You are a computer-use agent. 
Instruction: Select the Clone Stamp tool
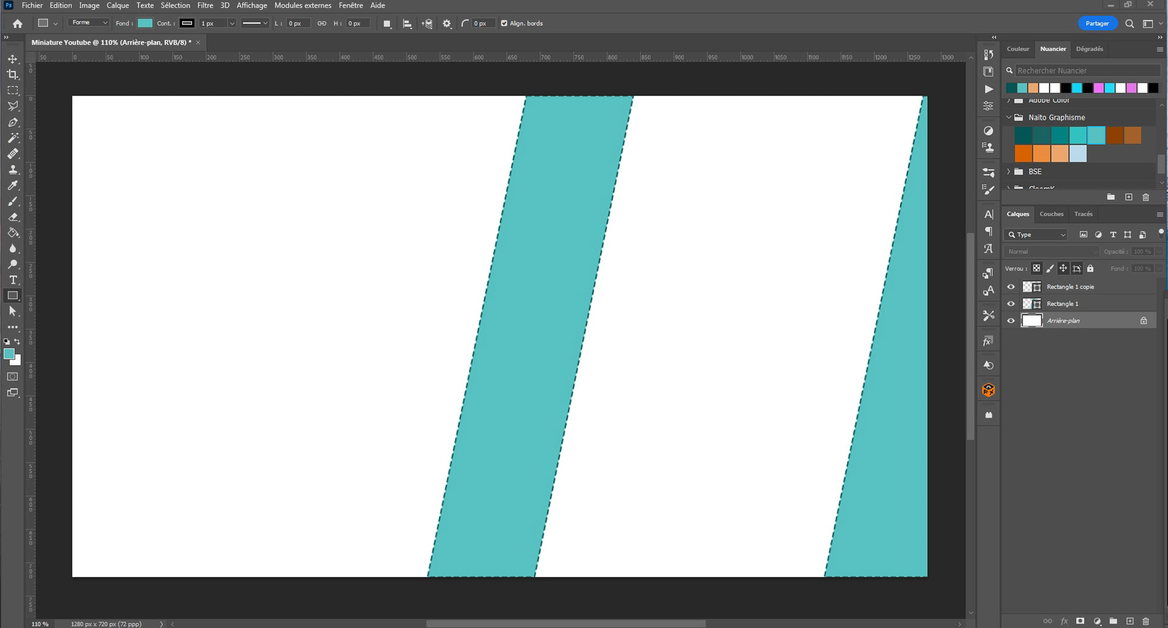13,170
